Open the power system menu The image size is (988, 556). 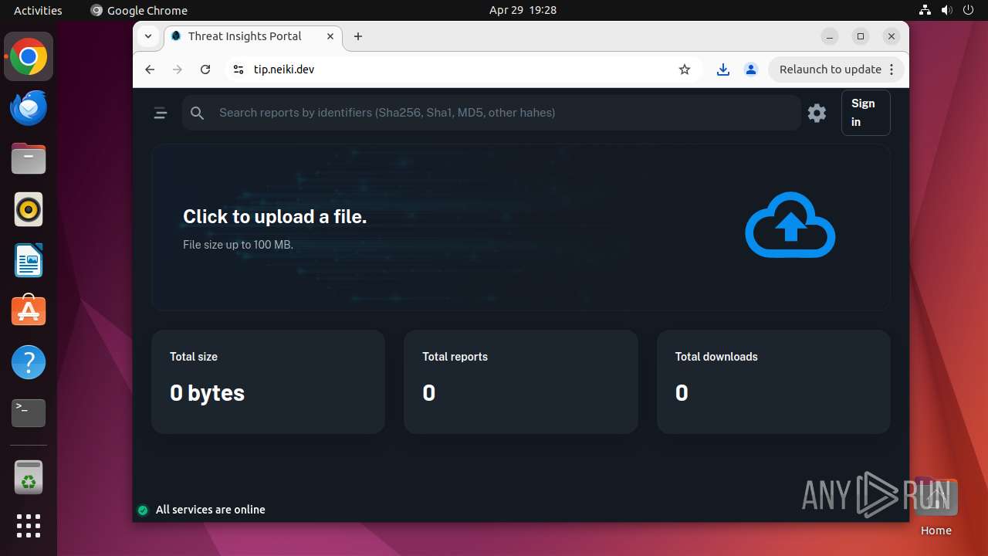pos(969,10)
